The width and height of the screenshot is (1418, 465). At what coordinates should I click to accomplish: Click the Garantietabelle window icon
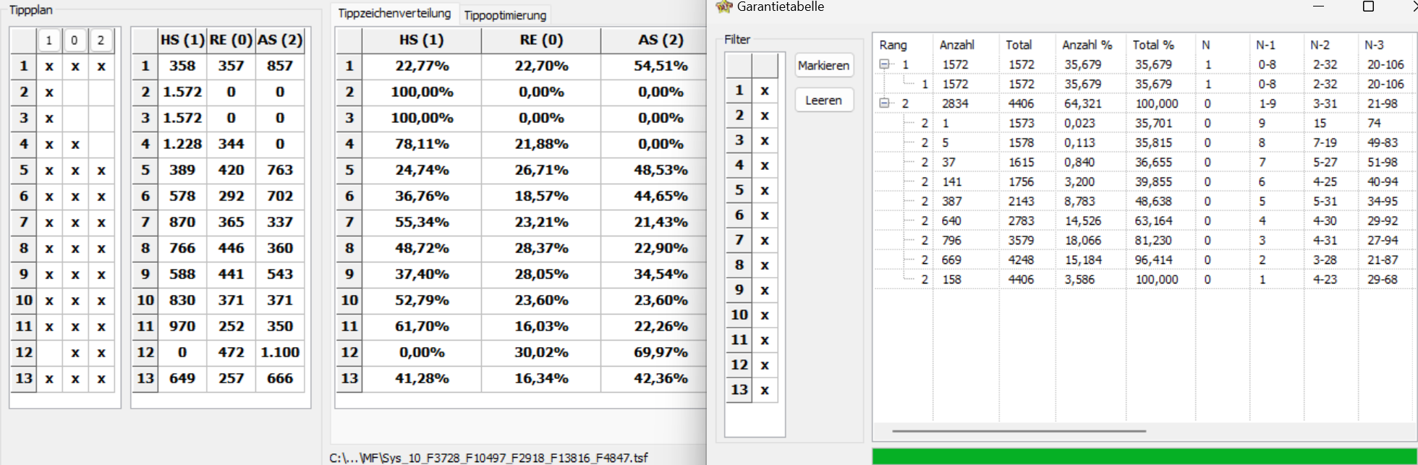(723, 7)
